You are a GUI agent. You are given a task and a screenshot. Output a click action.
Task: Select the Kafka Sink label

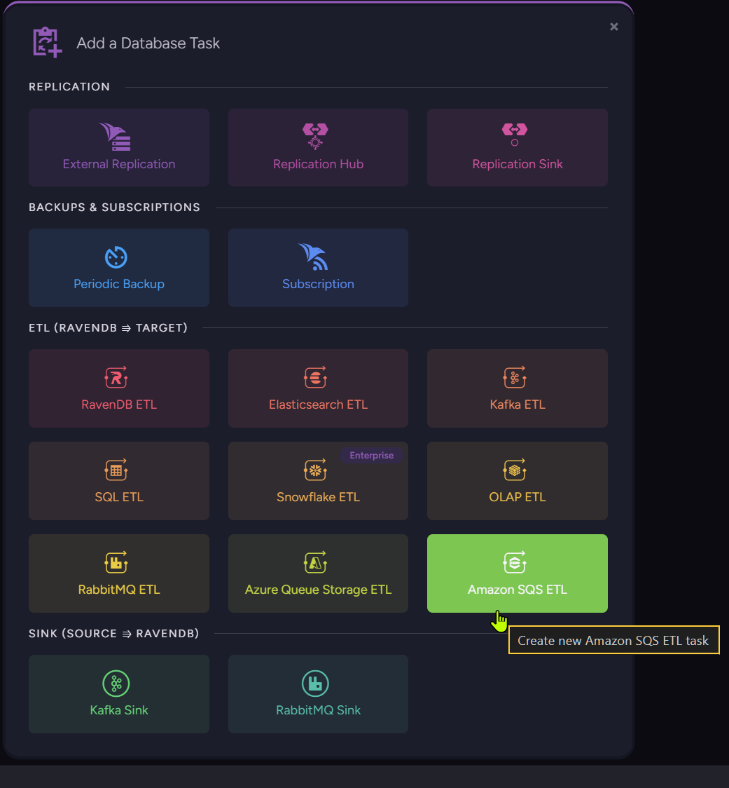(119, 710)
